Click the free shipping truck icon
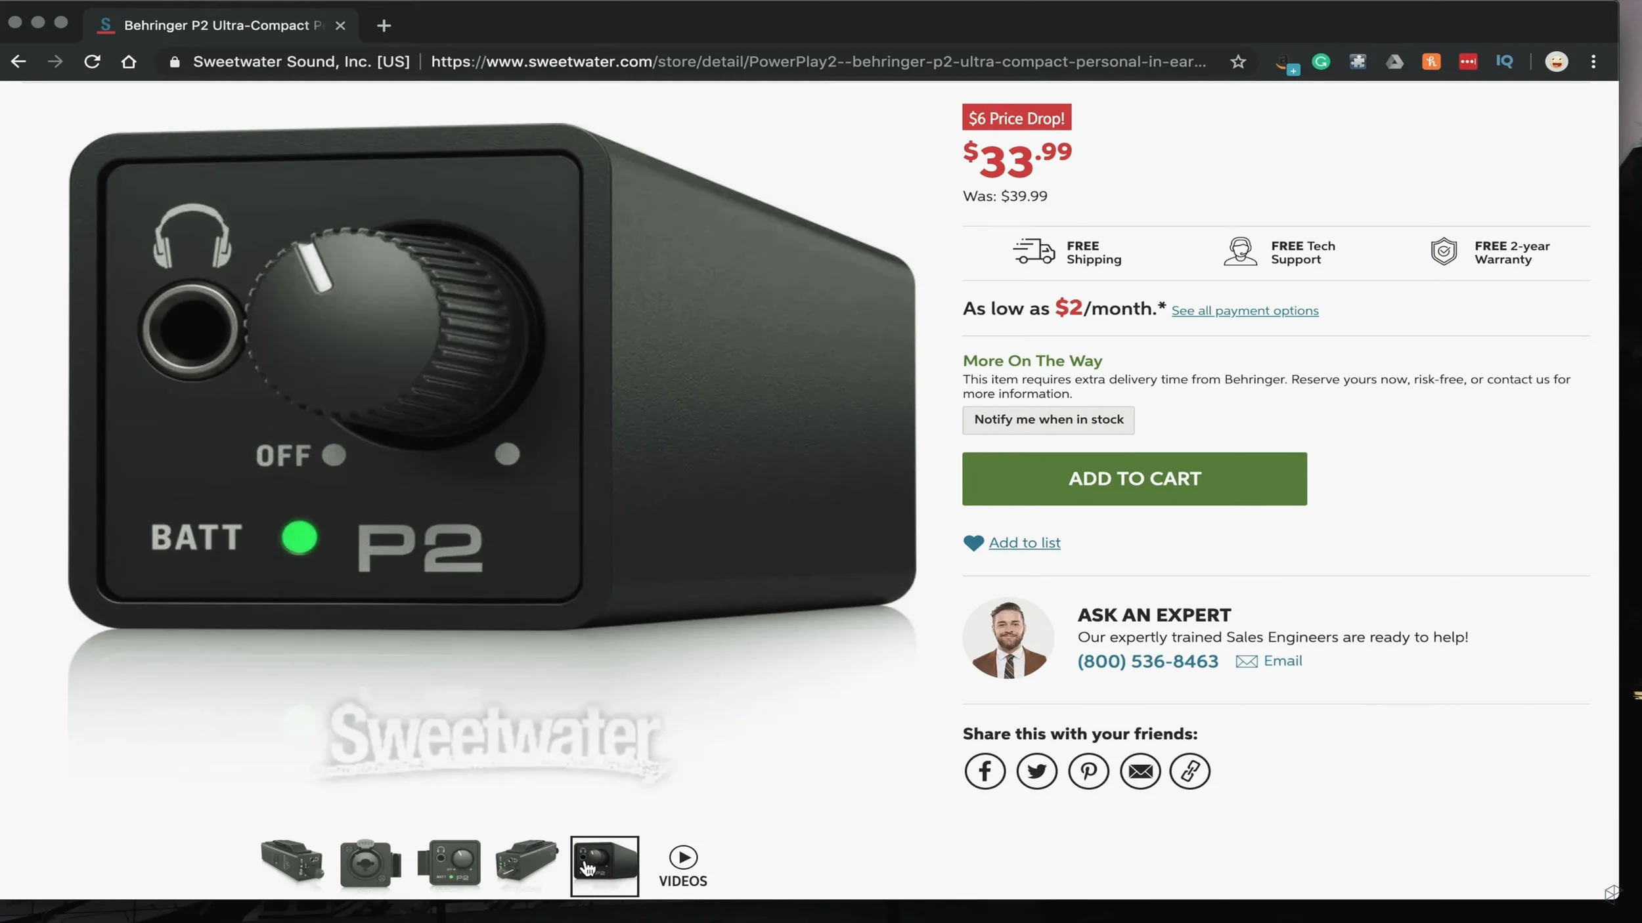This screenshot has width=1642, height=923. pyautogui.click(x=1034, y=251)
